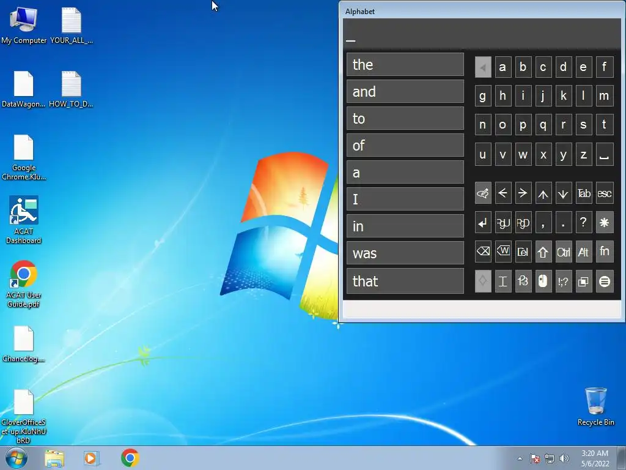Click the up arrow key
This screenshot has height=470, width=626.
tap(543, 193)
